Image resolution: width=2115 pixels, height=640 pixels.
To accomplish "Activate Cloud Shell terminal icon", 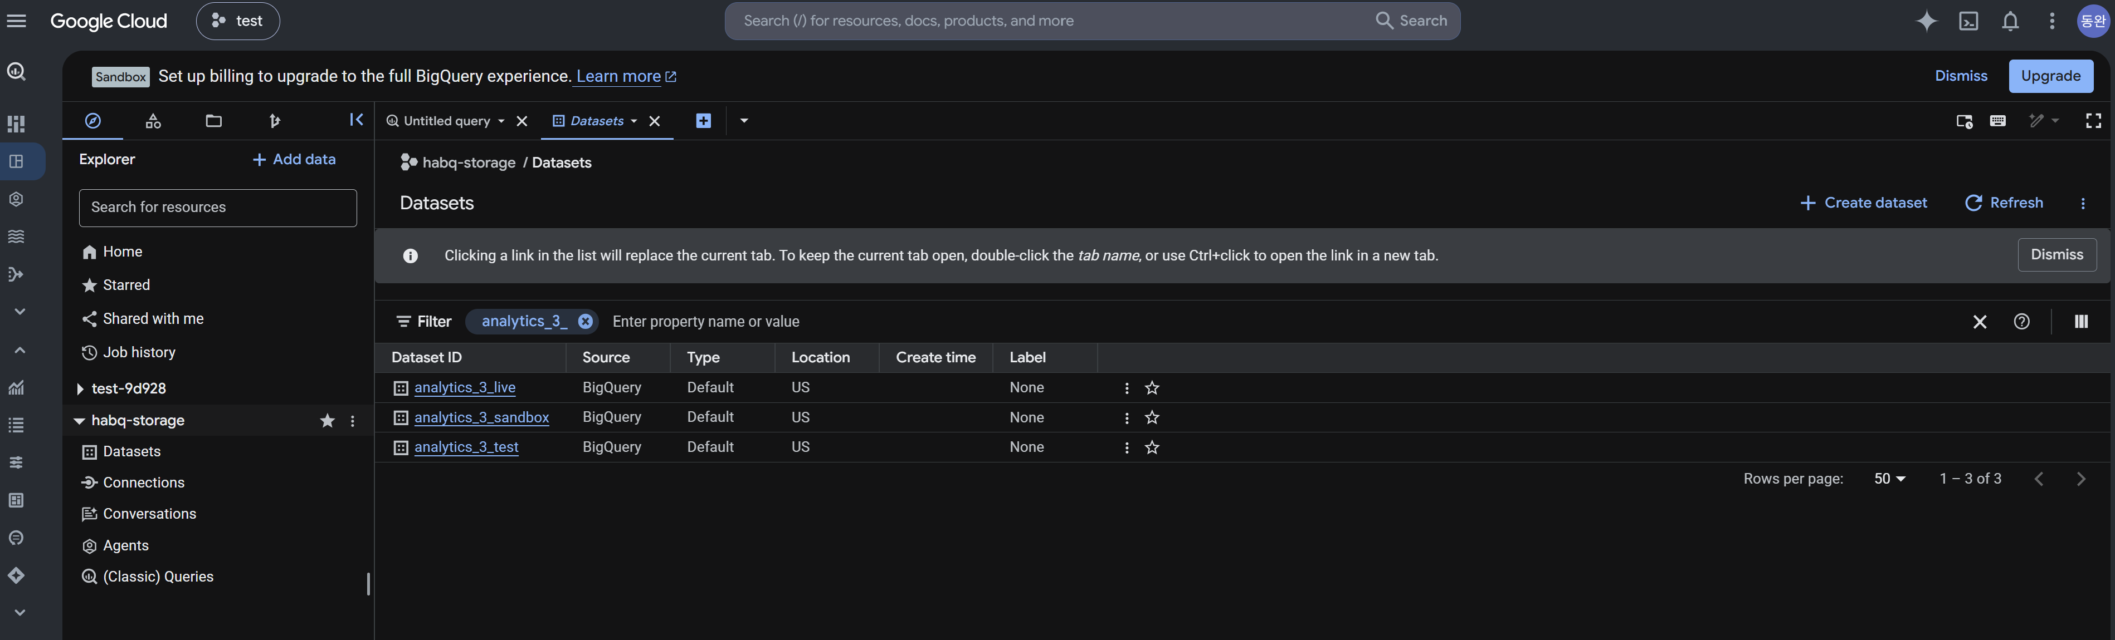I will (1969, 21).
